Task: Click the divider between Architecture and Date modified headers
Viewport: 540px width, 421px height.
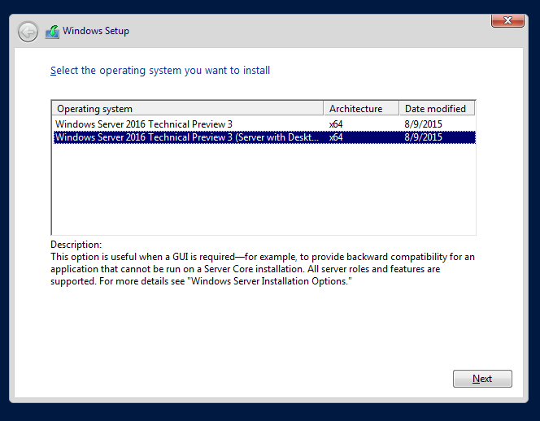Action: [x=398, y=108]
